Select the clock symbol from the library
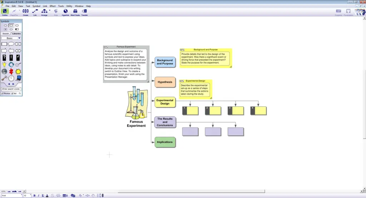 [11, 78]
